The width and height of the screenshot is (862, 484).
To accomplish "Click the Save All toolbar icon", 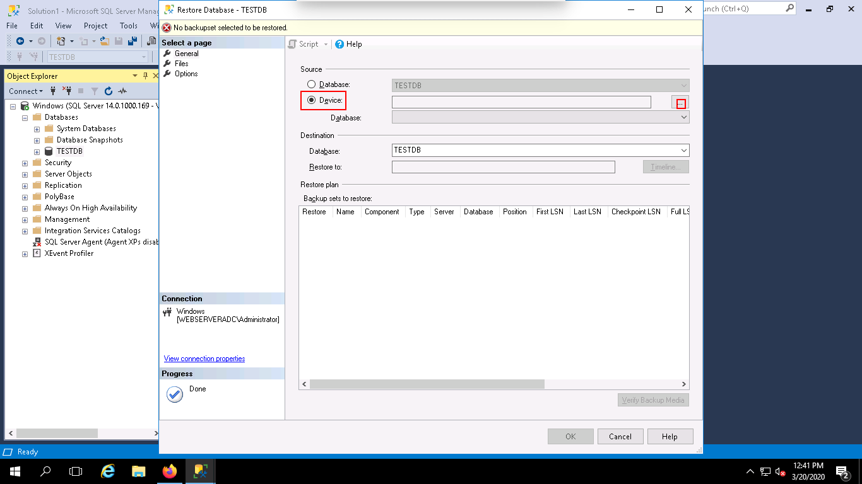I will [132, 41].
